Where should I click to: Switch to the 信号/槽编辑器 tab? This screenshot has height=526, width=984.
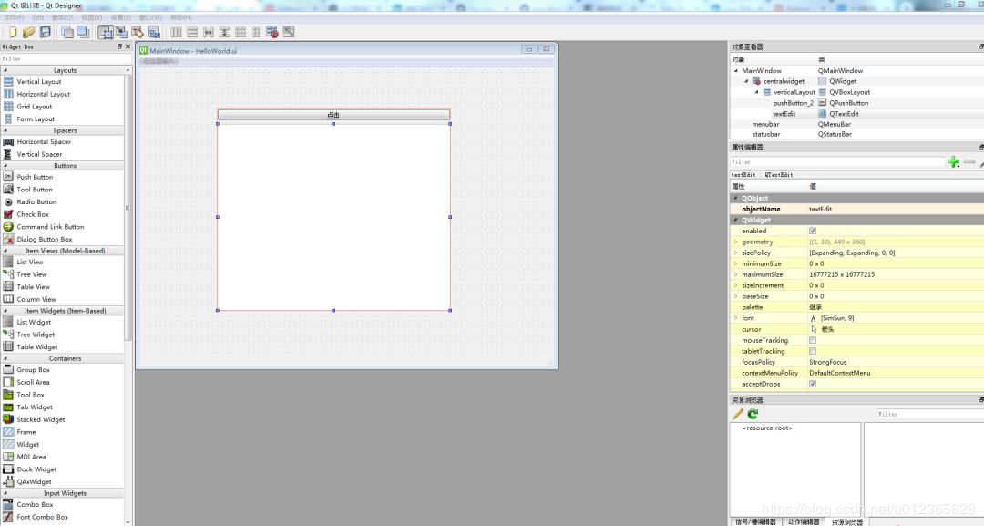[755, 521]
